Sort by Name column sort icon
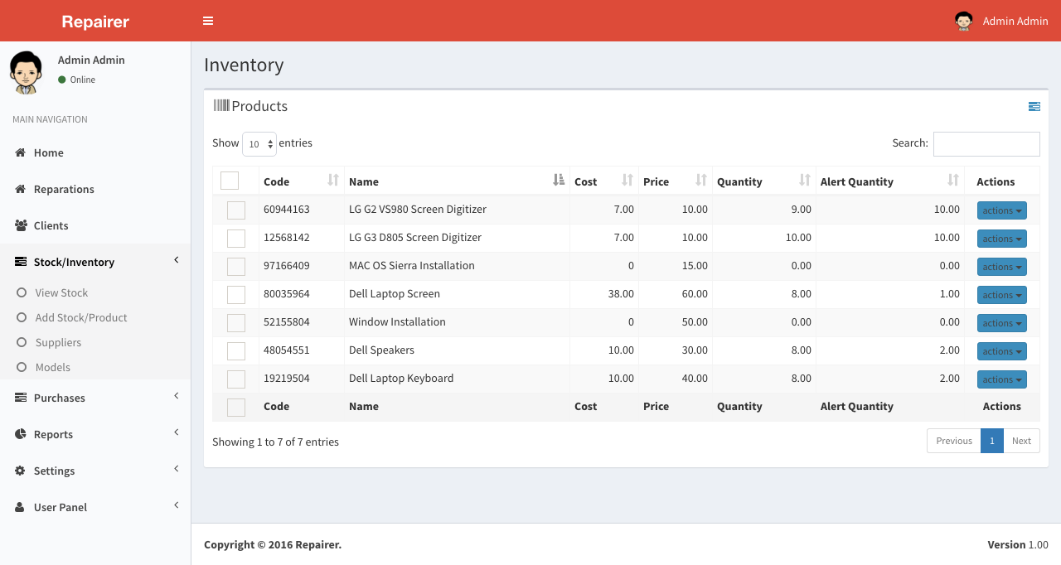 tap(559, 180)
